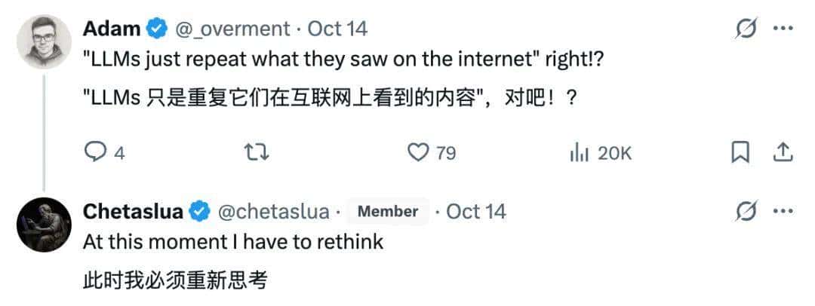Click the @_overment handle
Image resolution: width=815 pixels, height=306 pixels.
click(232, 29)
